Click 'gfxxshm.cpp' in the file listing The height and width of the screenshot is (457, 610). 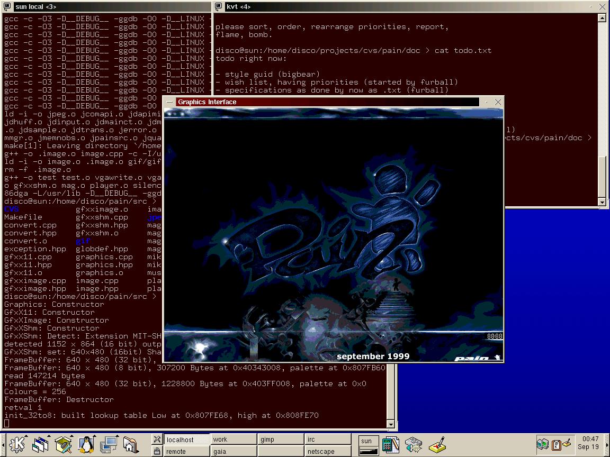point(102,217)
